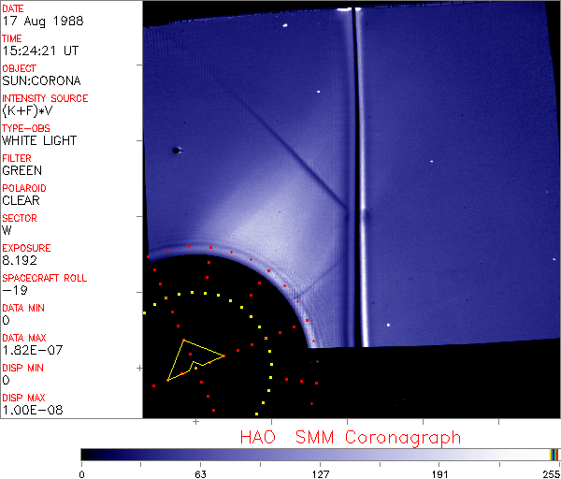Image resolution: width=561 pixels, height=479 pixels.
Task: Click the SECTOR label
Action: tap(20, 218)
